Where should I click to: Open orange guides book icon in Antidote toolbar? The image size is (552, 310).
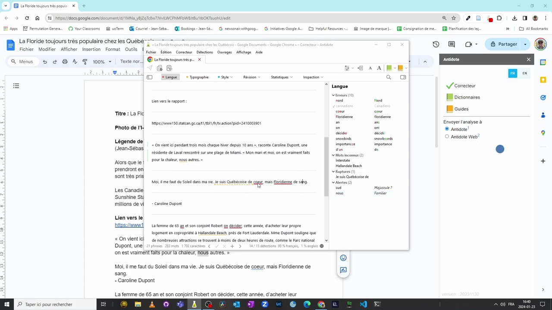(400, 68)
